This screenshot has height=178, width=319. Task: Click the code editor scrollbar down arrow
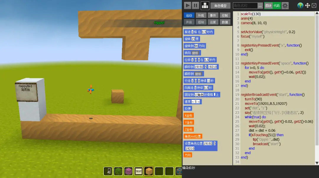pyautogui.click(x=317, y=163)
